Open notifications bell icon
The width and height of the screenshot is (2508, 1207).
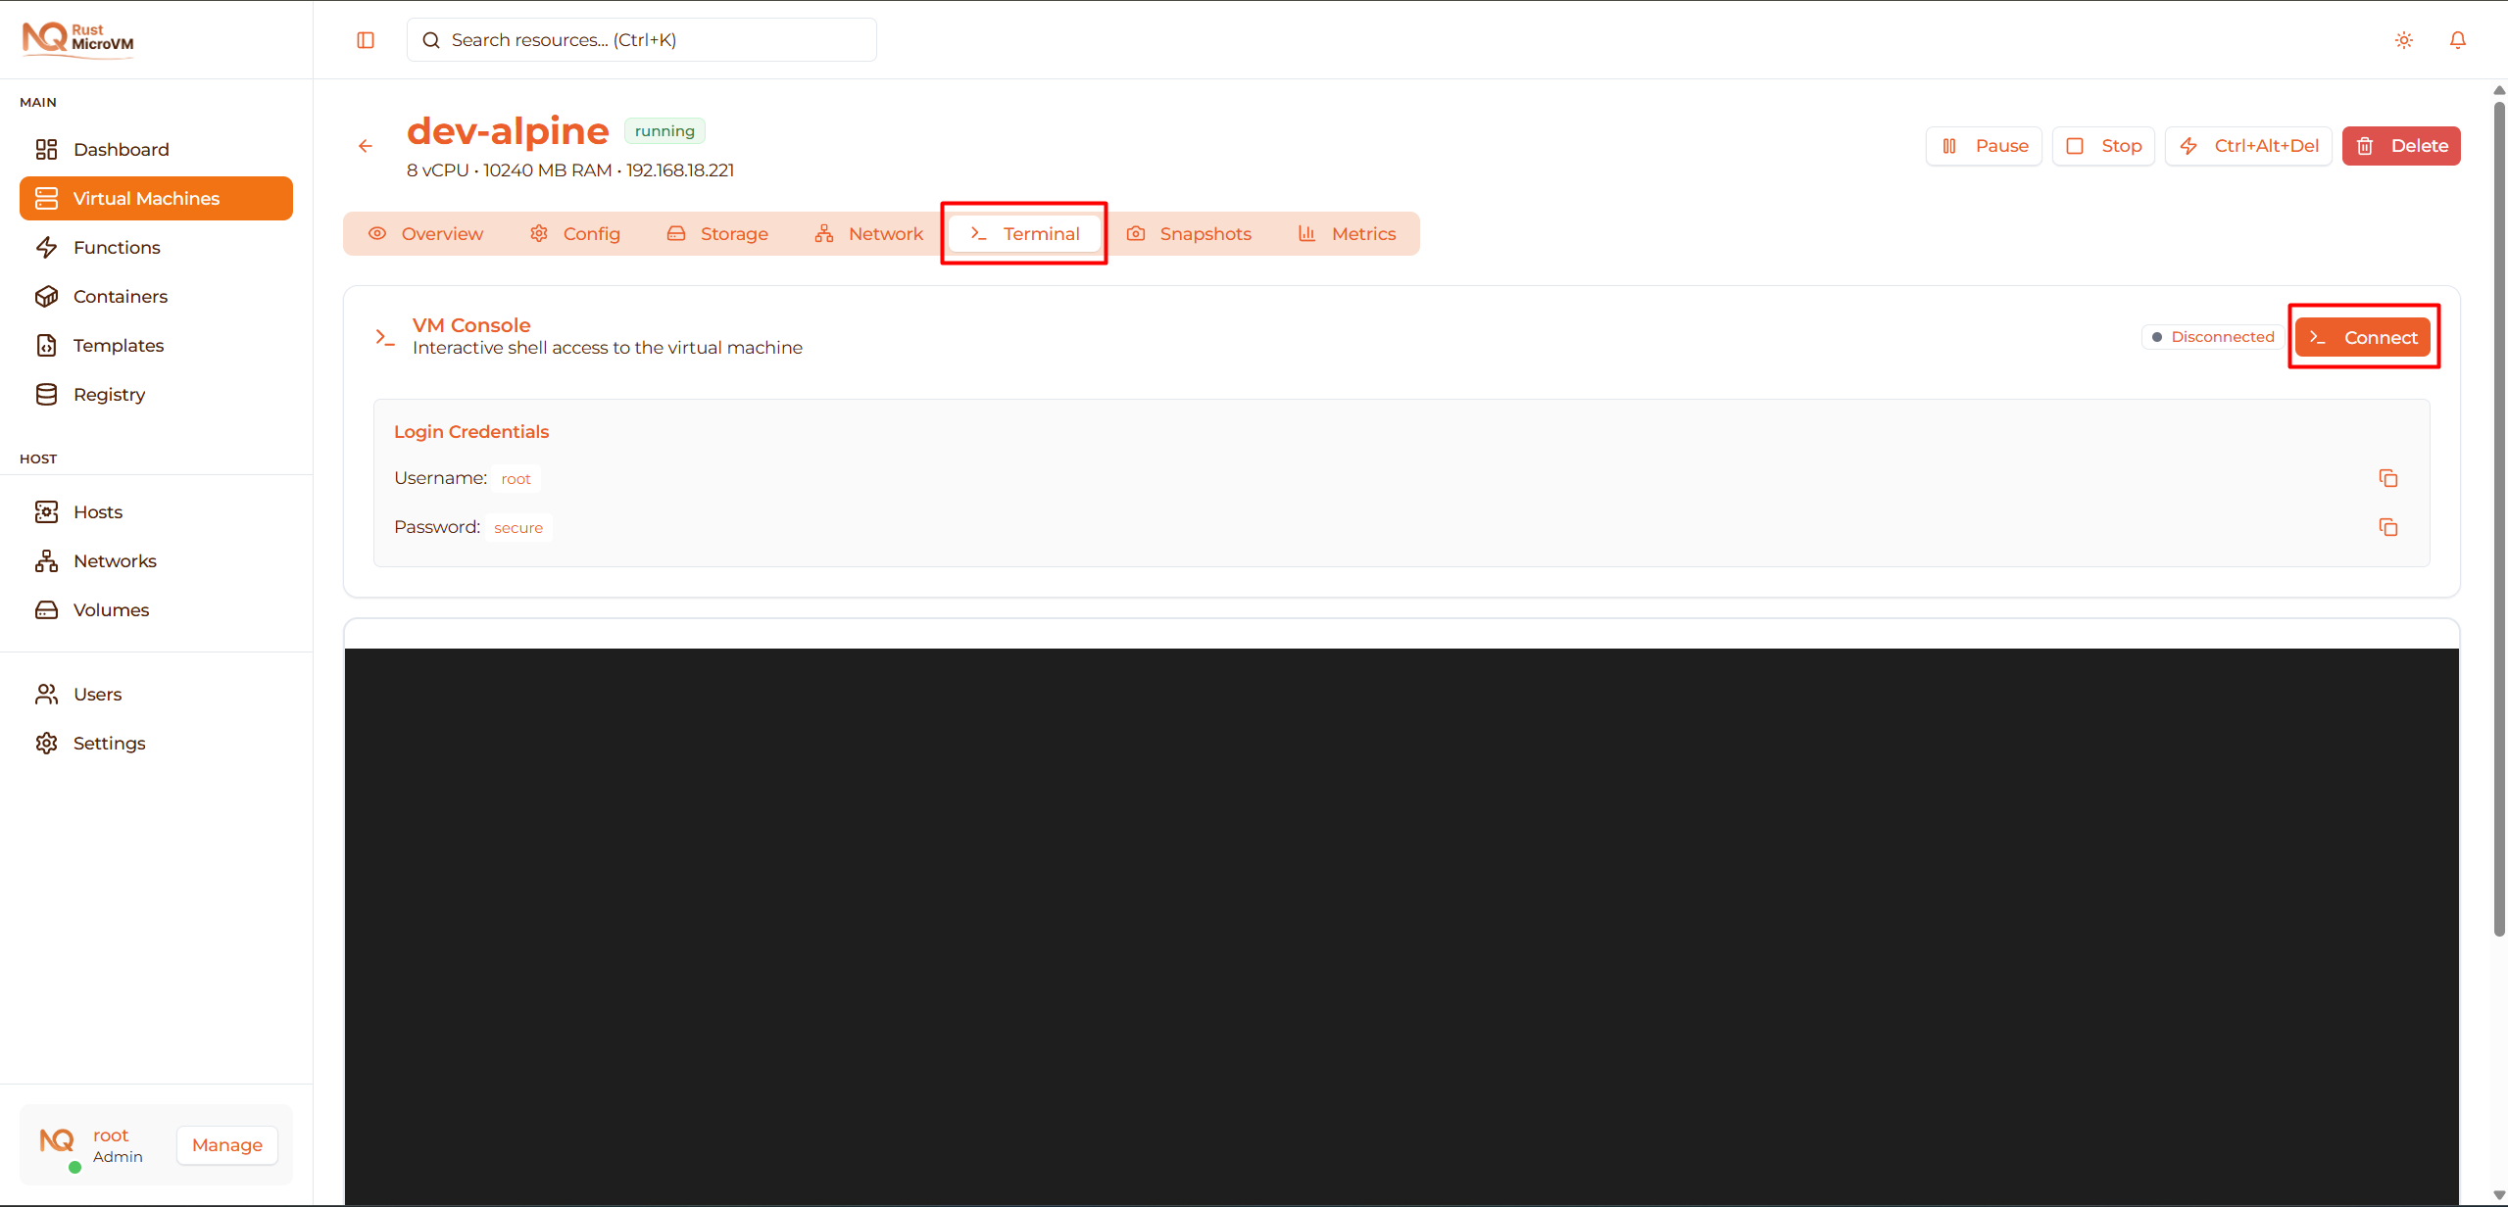click(2458, 39)
